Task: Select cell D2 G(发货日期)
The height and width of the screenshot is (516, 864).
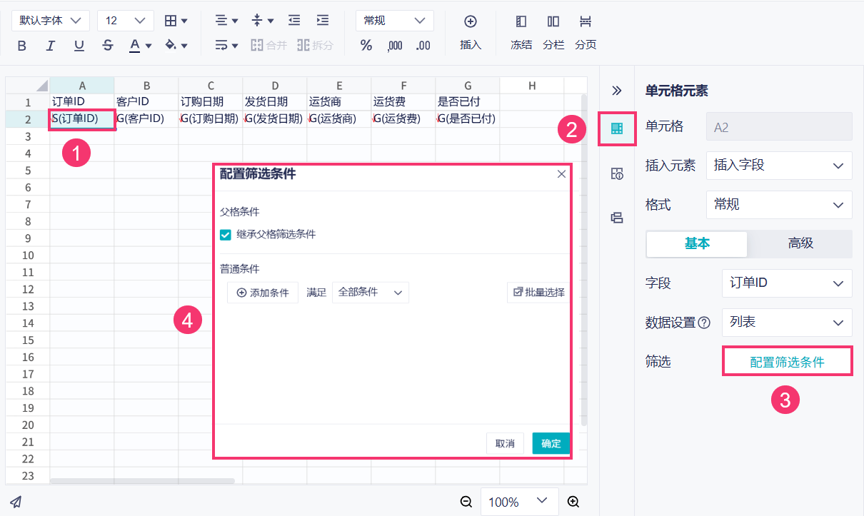Action: tap(275, 119)
